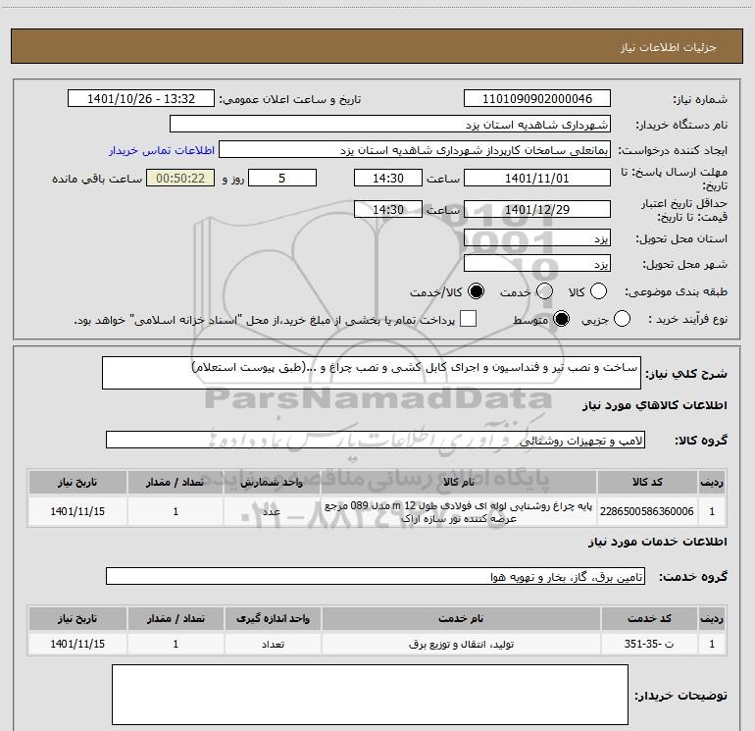The width and height of the screenshot is (755, 731).
Task: Click service code ت -35-351 cell
Action: coord(649,644)
